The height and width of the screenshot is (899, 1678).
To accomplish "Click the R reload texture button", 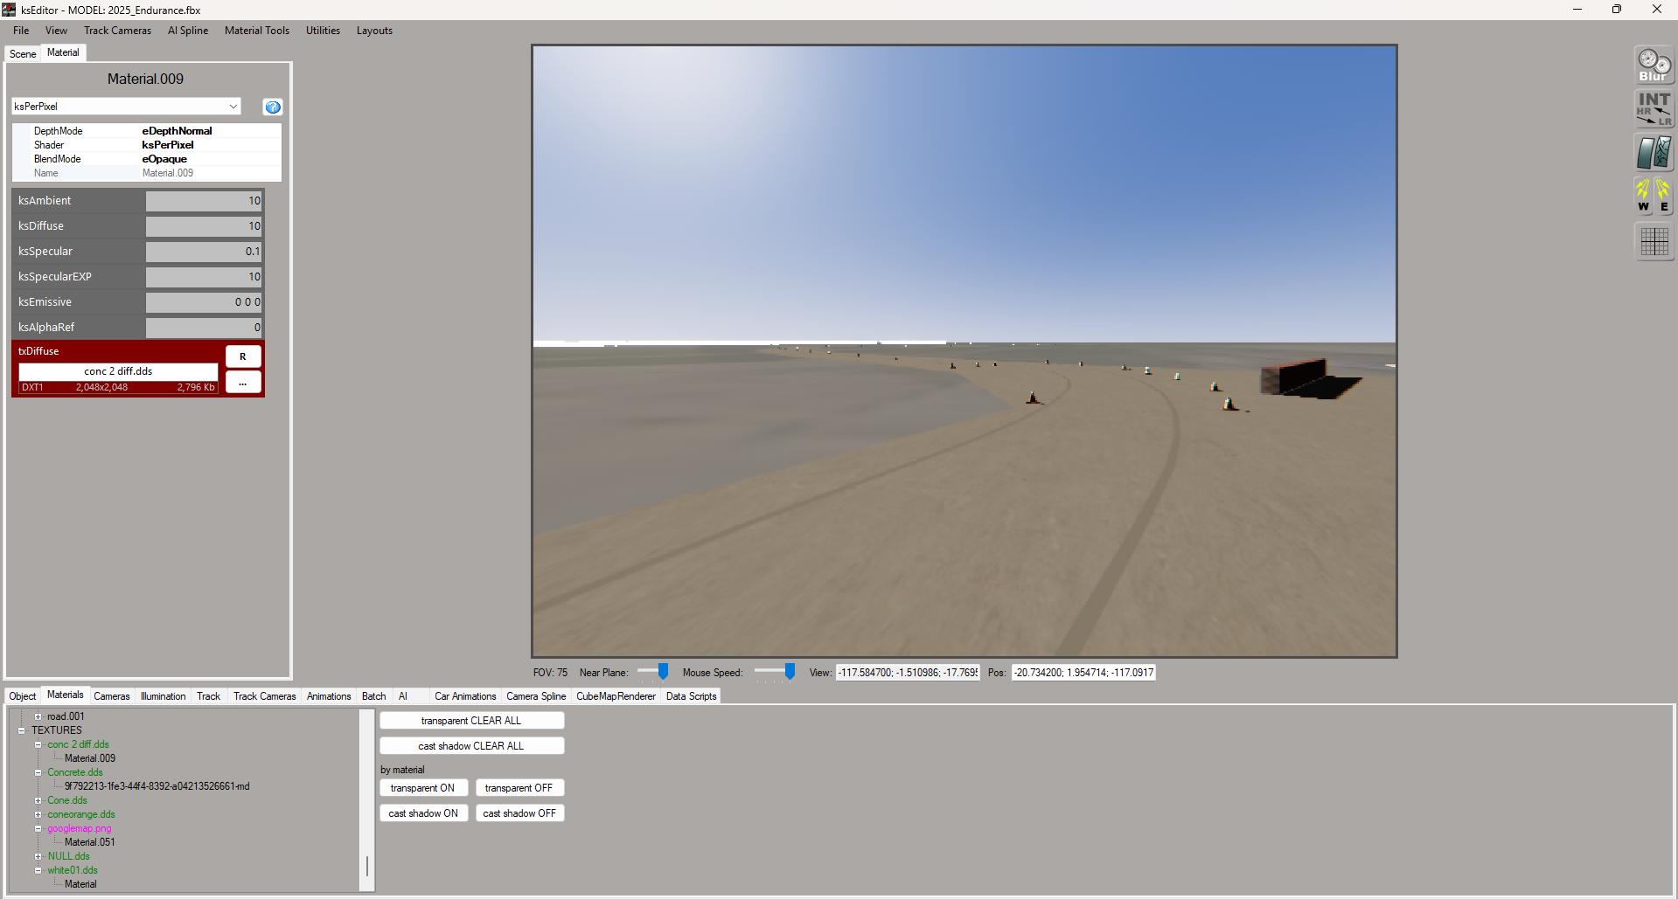I will (x=243, y=356).
